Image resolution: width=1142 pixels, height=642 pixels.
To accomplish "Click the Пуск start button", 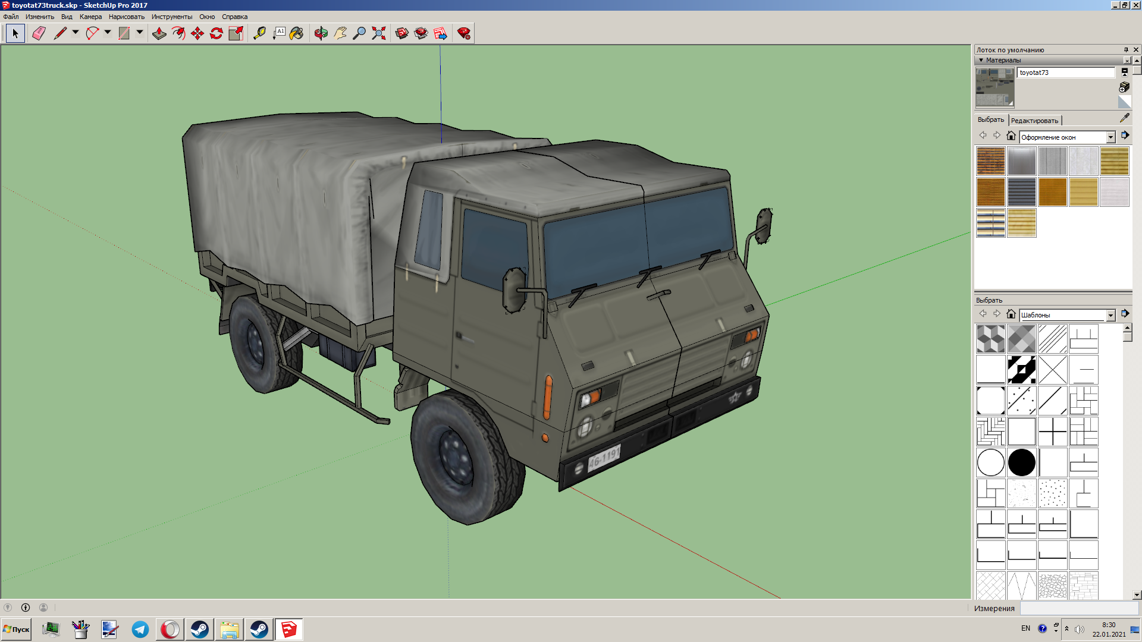I will (16, 629).
